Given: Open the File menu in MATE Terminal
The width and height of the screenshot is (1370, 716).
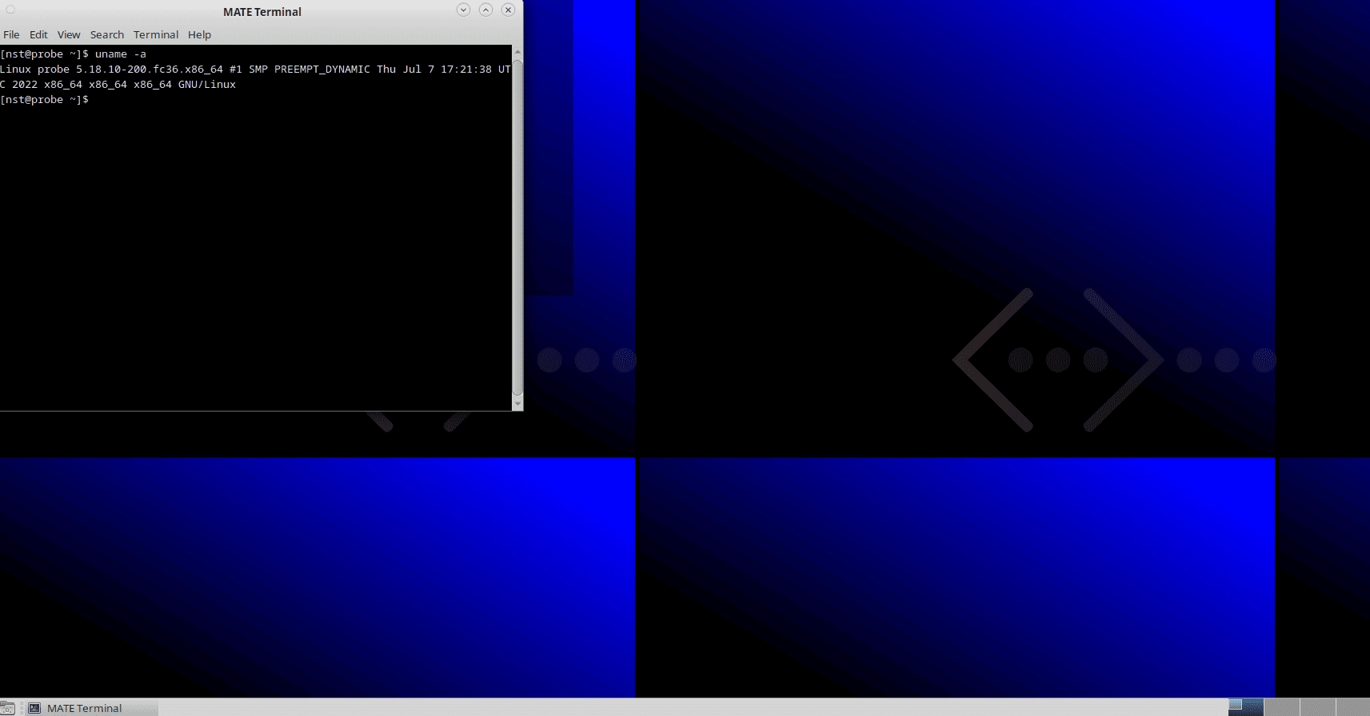Looking at the screenshot, I should [x=11, y=34].
